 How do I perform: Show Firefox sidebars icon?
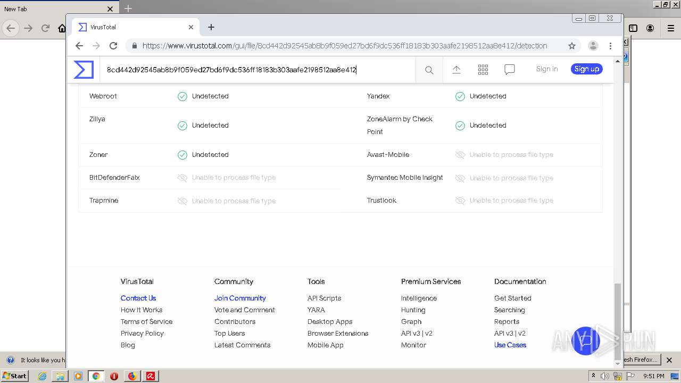coord(633,28)
